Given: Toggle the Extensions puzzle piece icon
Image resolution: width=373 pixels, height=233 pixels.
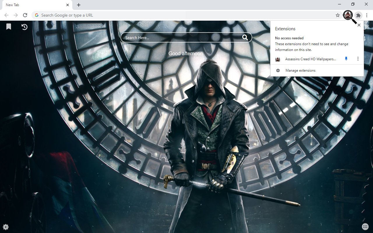Looking at the screenshot, I should (358, 15).
